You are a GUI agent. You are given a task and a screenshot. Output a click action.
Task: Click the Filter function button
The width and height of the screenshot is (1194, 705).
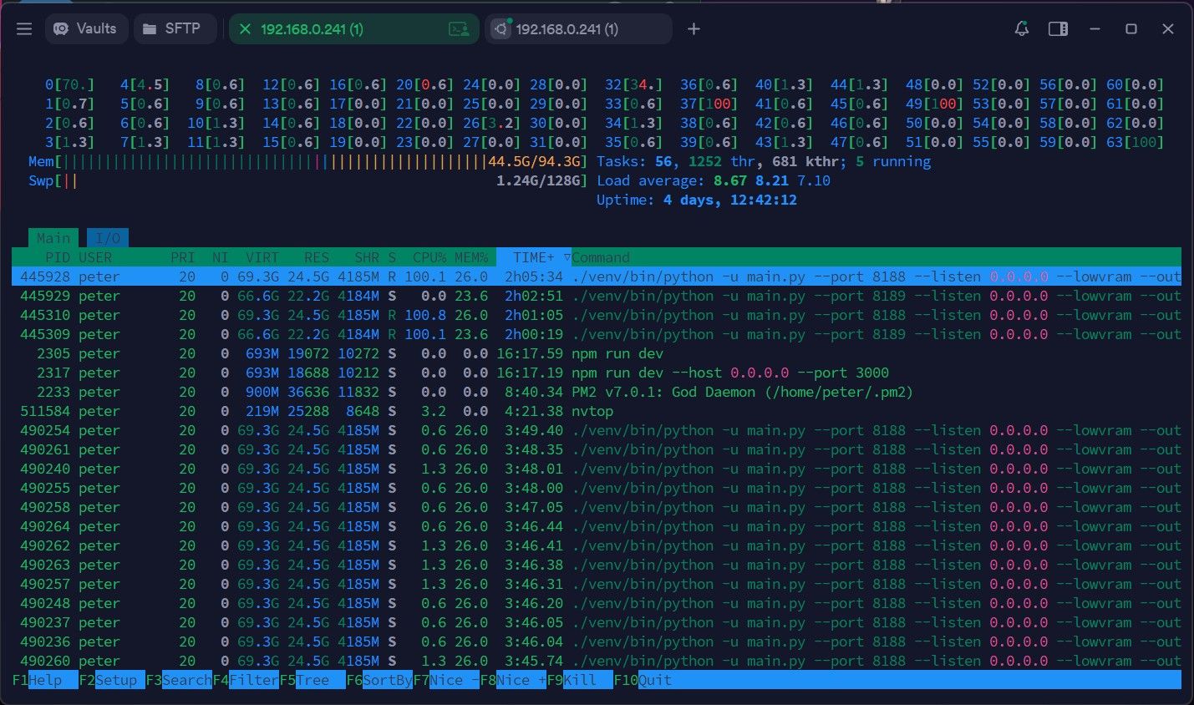click(x=254, y=680)
